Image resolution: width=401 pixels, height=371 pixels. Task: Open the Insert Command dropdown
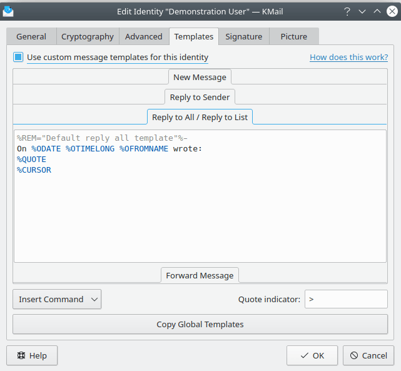(57, 299)
